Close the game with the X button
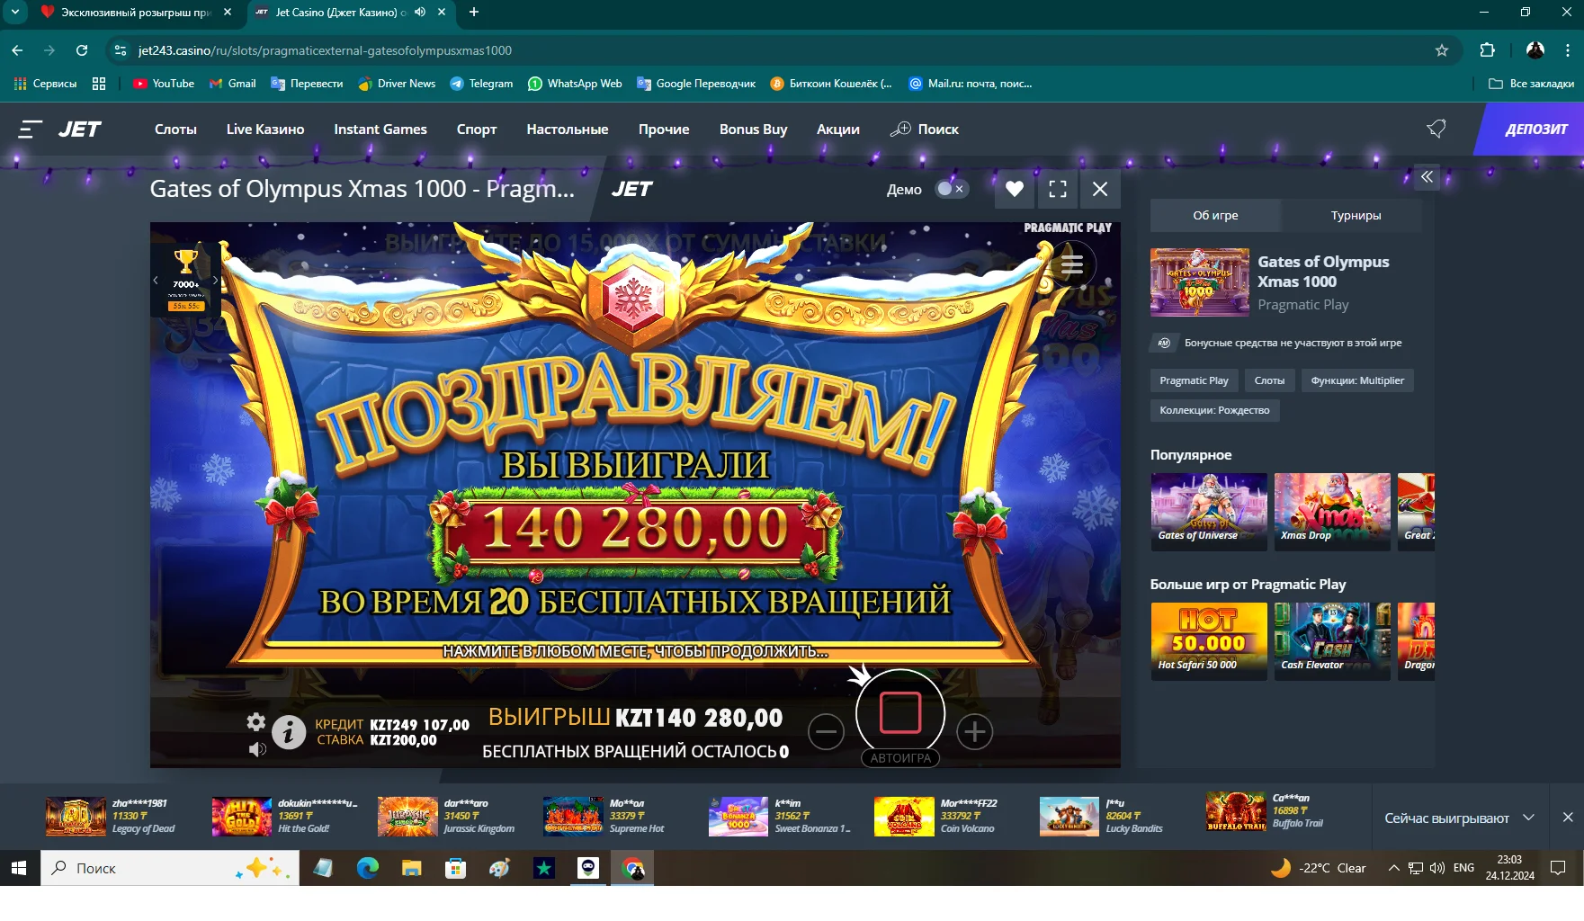Viewport: 1584px width, 921px height. (1100, 189)
